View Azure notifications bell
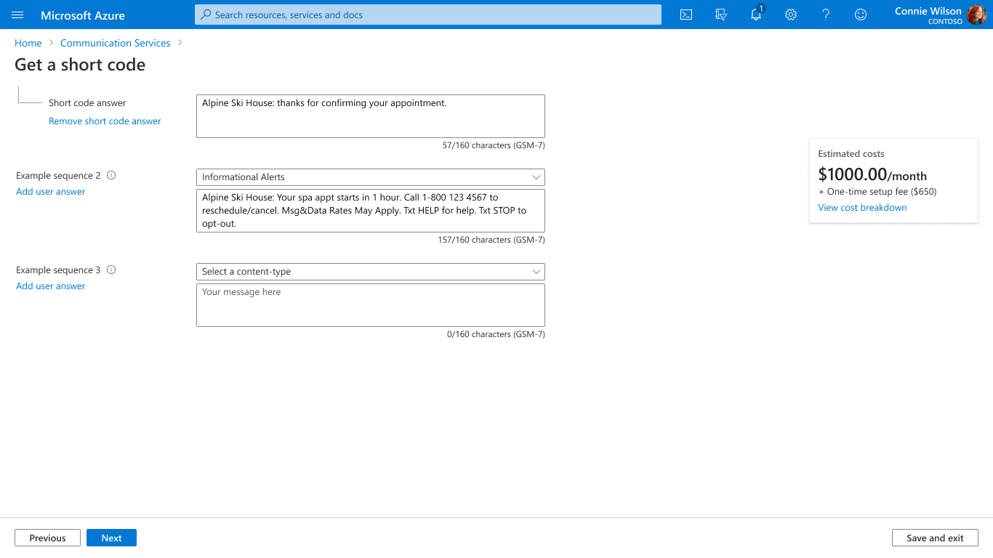The image size is (993, 558). point(755,15)
